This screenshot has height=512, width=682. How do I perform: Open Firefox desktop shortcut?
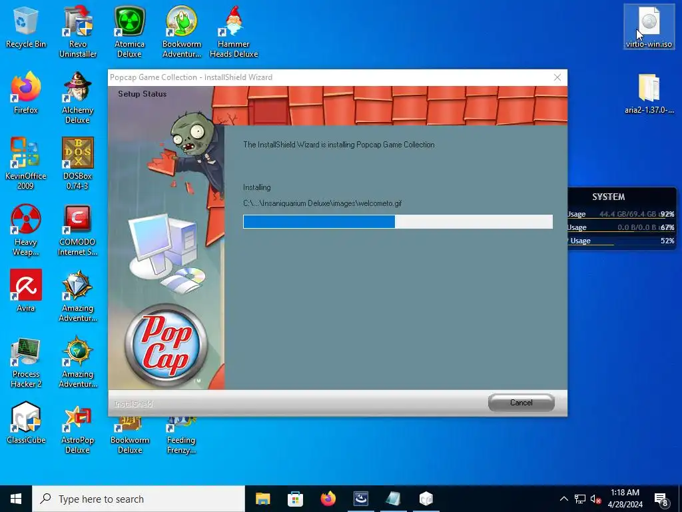coord(26,92)
